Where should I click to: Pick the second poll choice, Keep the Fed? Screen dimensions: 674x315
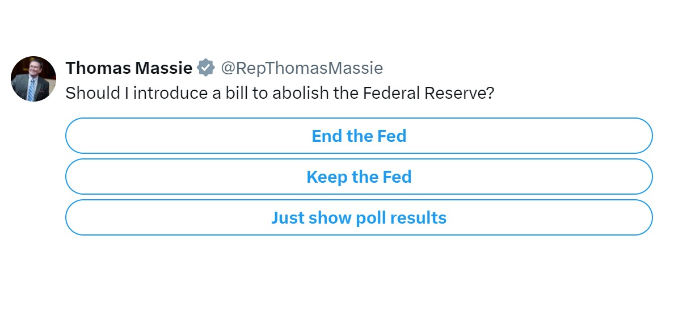pyautogui.click(x=359, y=177)
